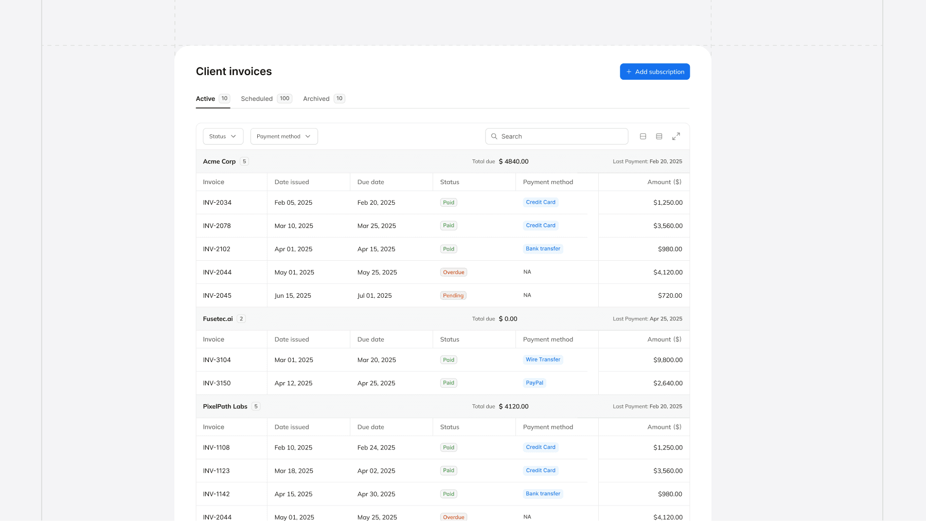
Task: Switch to the Archived tab
Action: (x=324, y=99)
